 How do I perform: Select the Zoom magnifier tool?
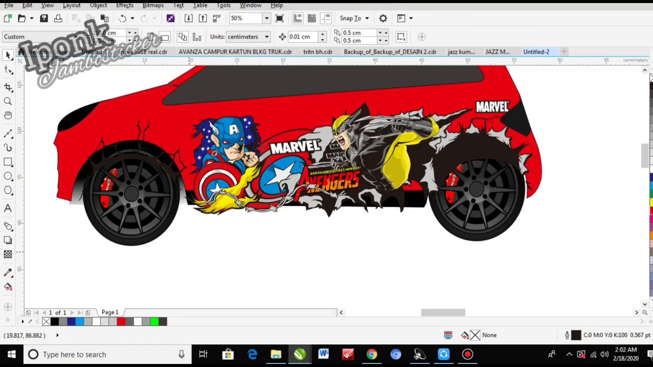(8, 101)
